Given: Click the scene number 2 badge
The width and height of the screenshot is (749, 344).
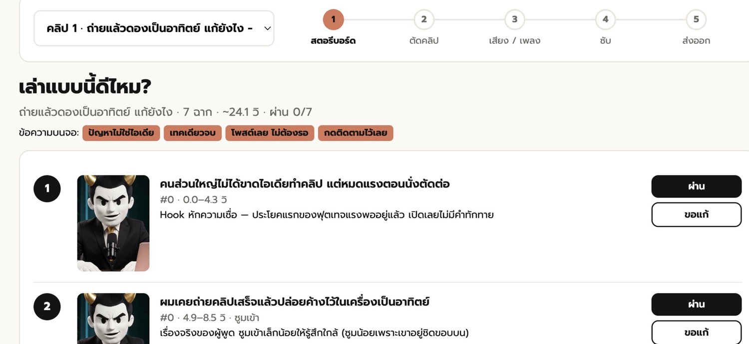Looking at the screenshot, I should [47, 307].
